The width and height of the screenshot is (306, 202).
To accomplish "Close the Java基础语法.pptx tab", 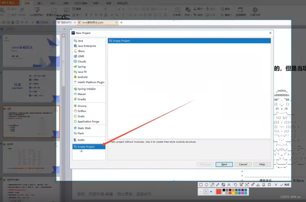I will point(117,23).
